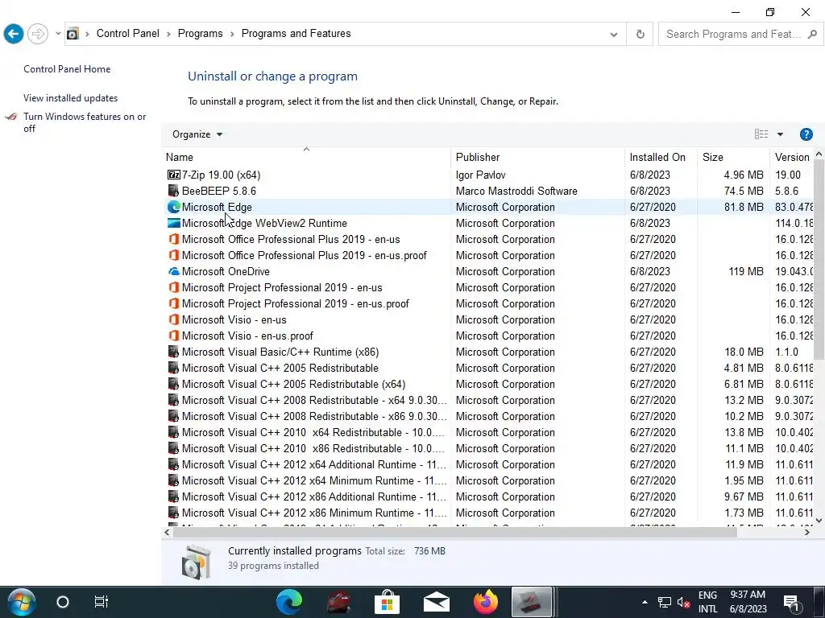Select the Microsoft Edge program icon

coord(174,207)
